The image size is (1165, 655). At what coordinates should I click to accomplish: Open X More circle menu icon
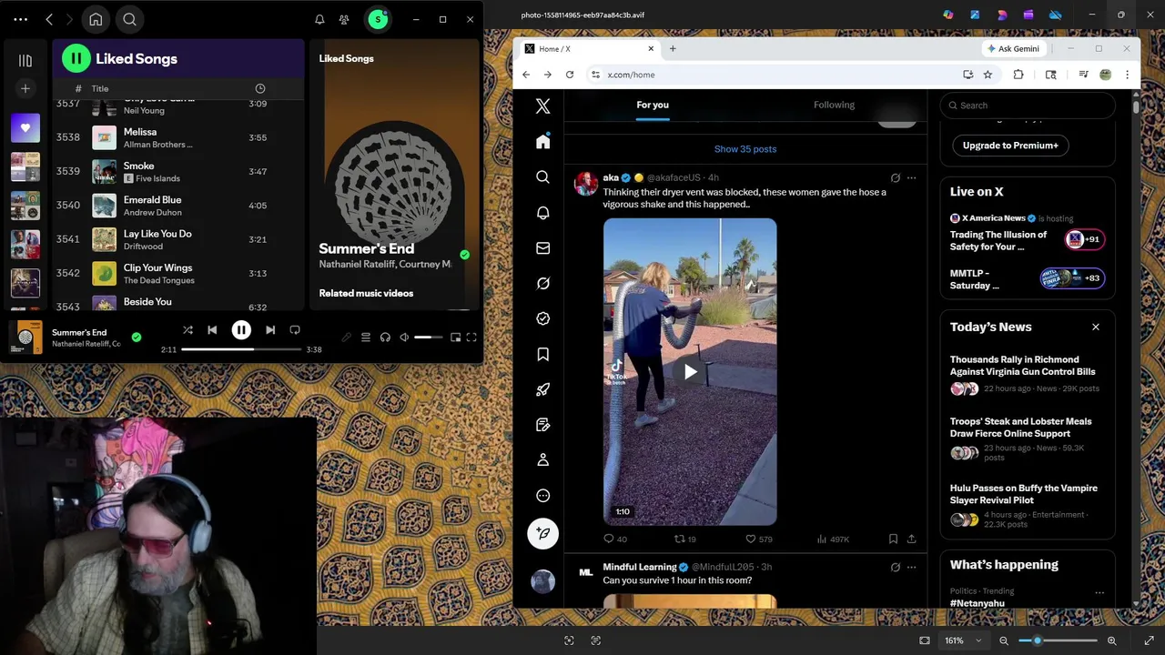click(543, 496)
